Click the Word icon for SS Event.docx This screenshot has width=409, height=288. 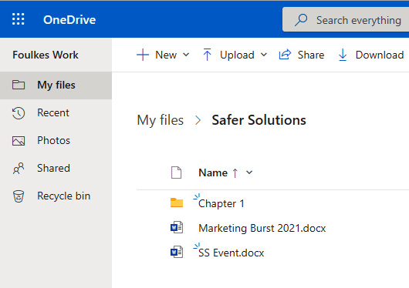(x=177, y=252)
